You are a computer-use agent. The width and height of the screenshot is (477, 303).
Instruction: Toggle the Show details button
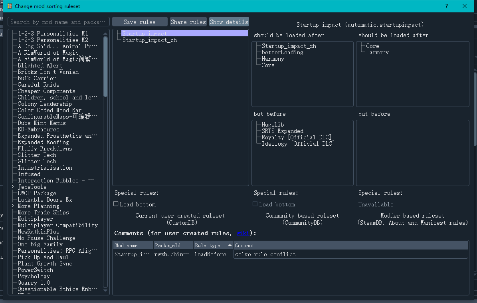coord(229,22)
